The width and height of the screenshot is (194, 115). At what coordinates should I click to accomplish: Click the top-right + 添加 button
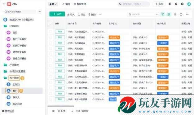[x=159, y=4]
